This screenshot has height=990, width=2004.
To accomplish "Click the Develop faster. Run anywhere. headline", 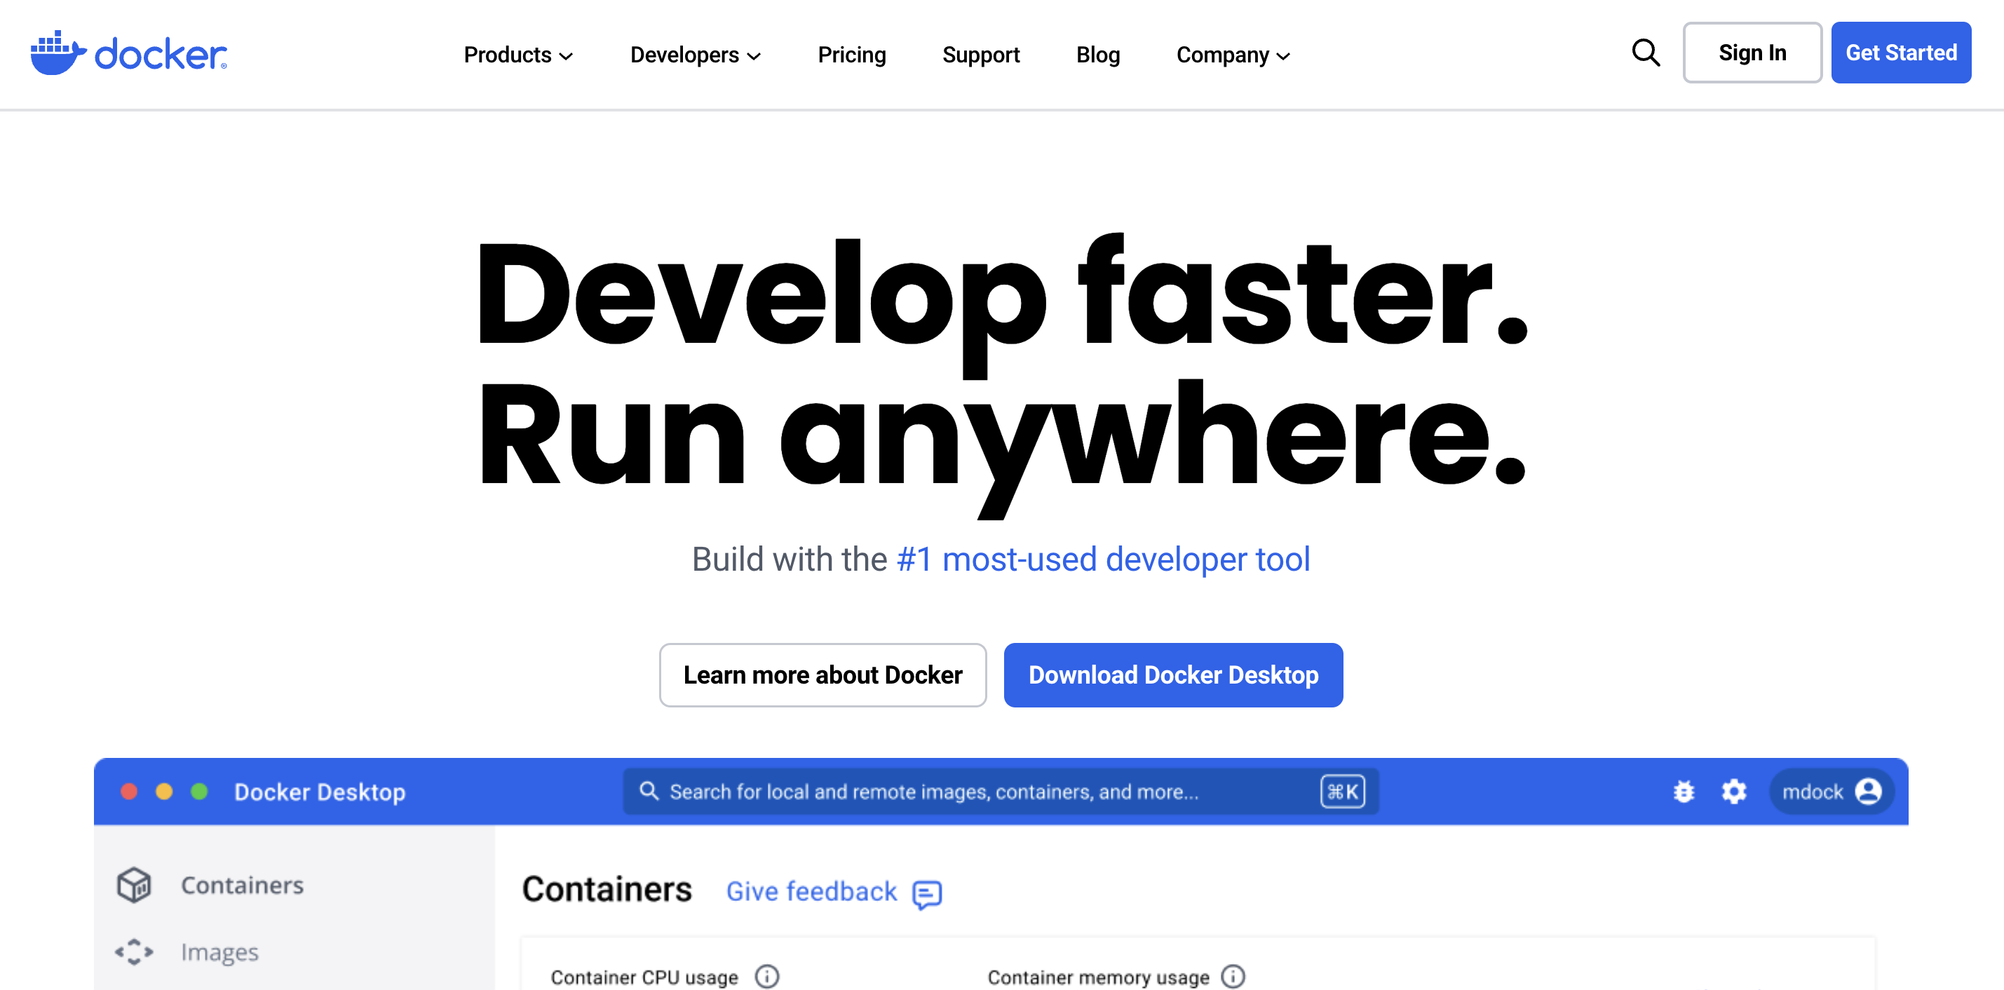I will pyautogui.click(x=1002, y=375).
